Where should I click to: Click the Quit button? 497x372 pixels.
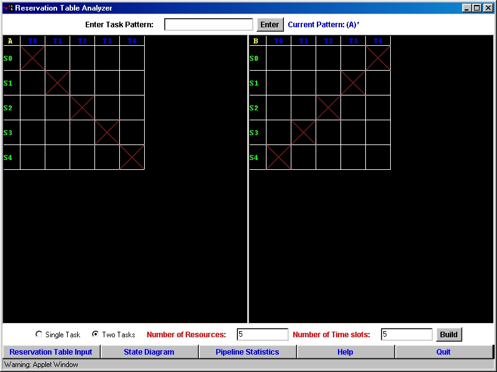tap(444, 352)
